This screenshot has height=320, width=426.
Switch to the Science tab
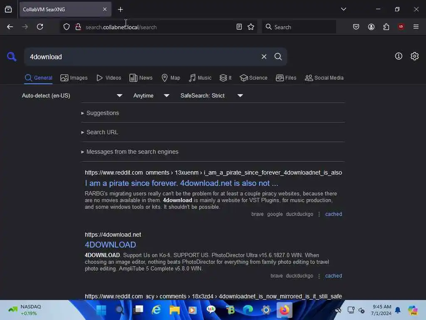253,78
